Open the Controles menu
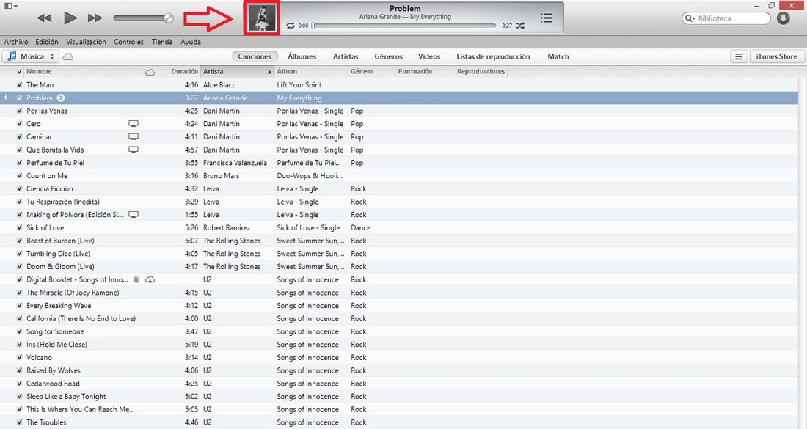The width and height of the screenshot is (807, 429). [128, 42]
